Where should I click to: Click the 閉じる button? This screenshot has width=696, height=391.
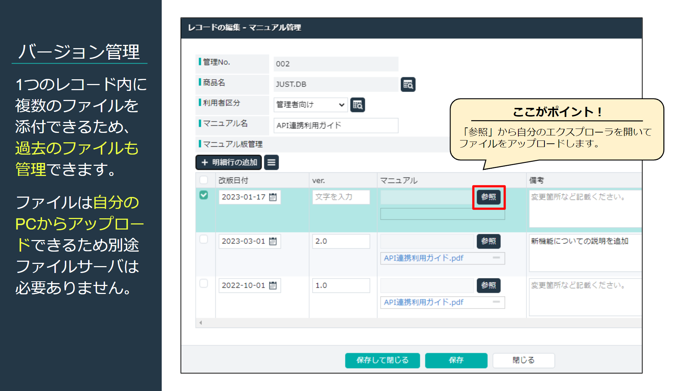(523, 360)
